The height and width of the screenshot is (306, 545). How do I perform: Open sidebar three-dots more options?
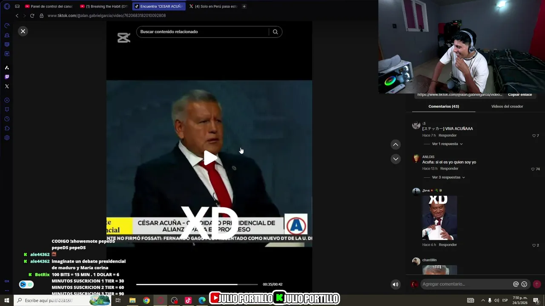tap(7, 291)
